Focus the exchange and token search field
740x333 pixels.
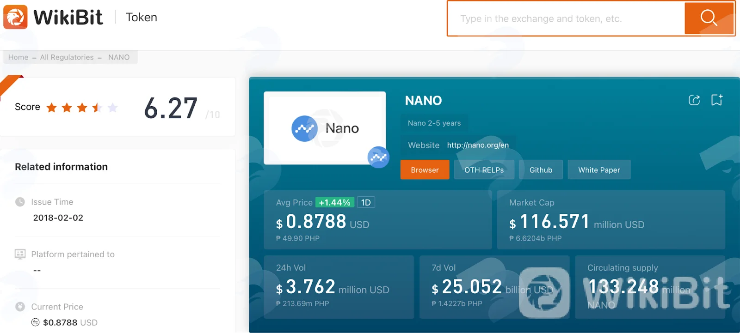[567, 18]
